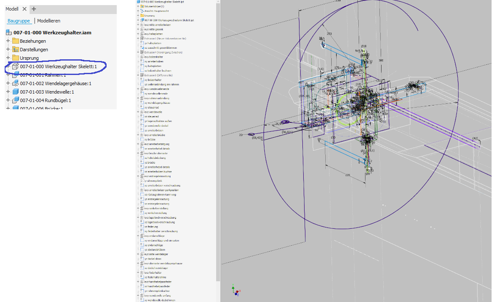
Task: Expand Extrusion1 (Neuer Volumenkörper) feature
Action: tap(138, 39)
